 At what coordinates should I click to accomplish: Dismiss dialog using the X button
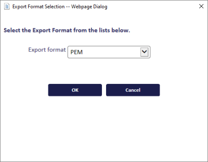[x=201, y=6]
